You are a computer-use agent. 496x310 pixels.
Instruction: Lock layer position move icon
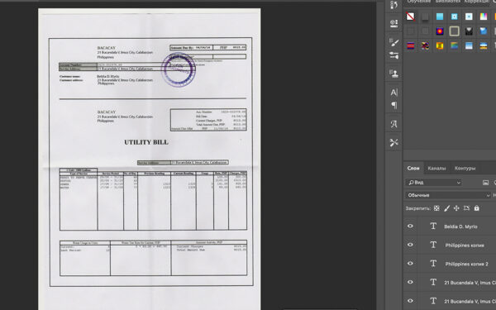click(x=456, y=208)
